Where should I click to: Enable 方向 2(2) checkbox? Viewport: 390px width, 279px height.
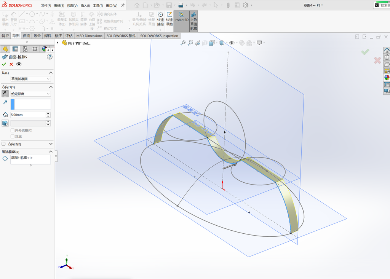pyautogui.click(x=3, y=144)
